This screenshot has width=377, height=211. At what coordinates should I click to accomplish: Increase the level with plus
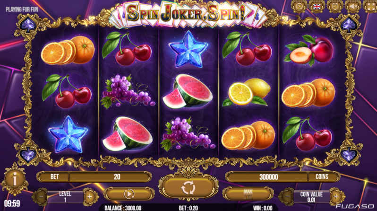coord(89,197)
